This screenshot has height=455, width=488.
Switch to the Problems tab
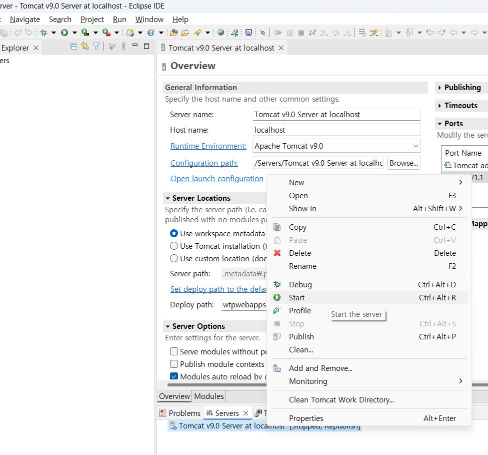point(180,413)
